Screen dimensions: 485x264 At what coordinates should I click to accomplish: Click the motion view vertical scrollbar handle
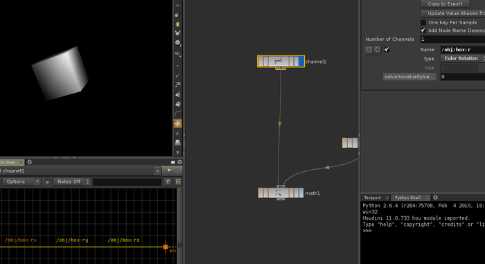tap(179, 245)
